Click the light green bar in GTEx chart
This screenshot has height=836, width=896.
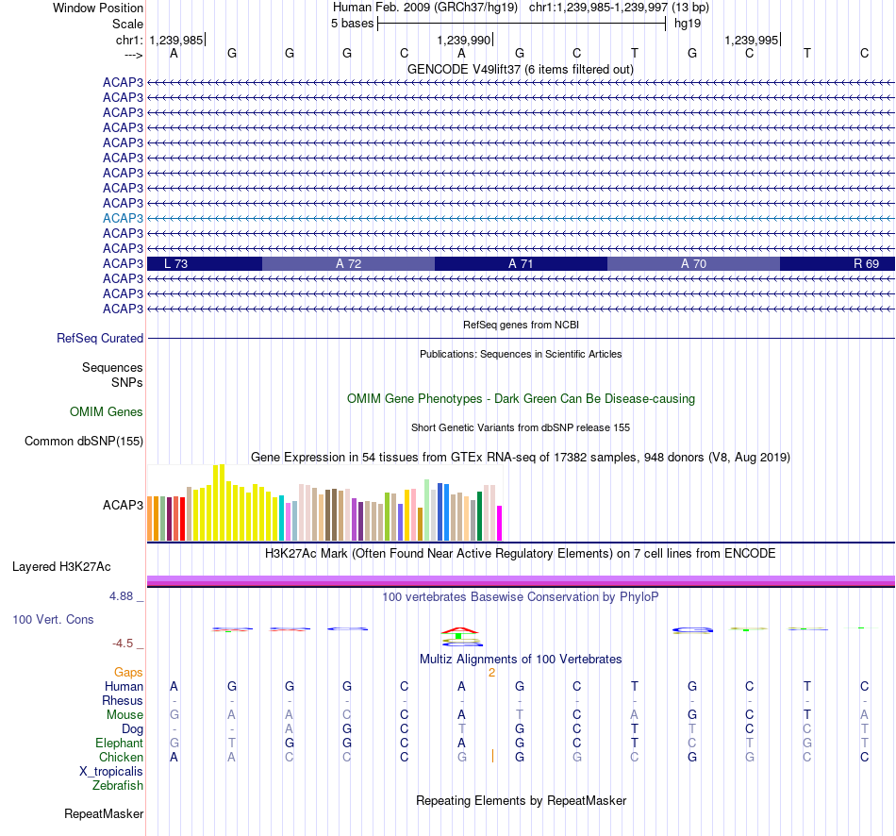(427, 510)
